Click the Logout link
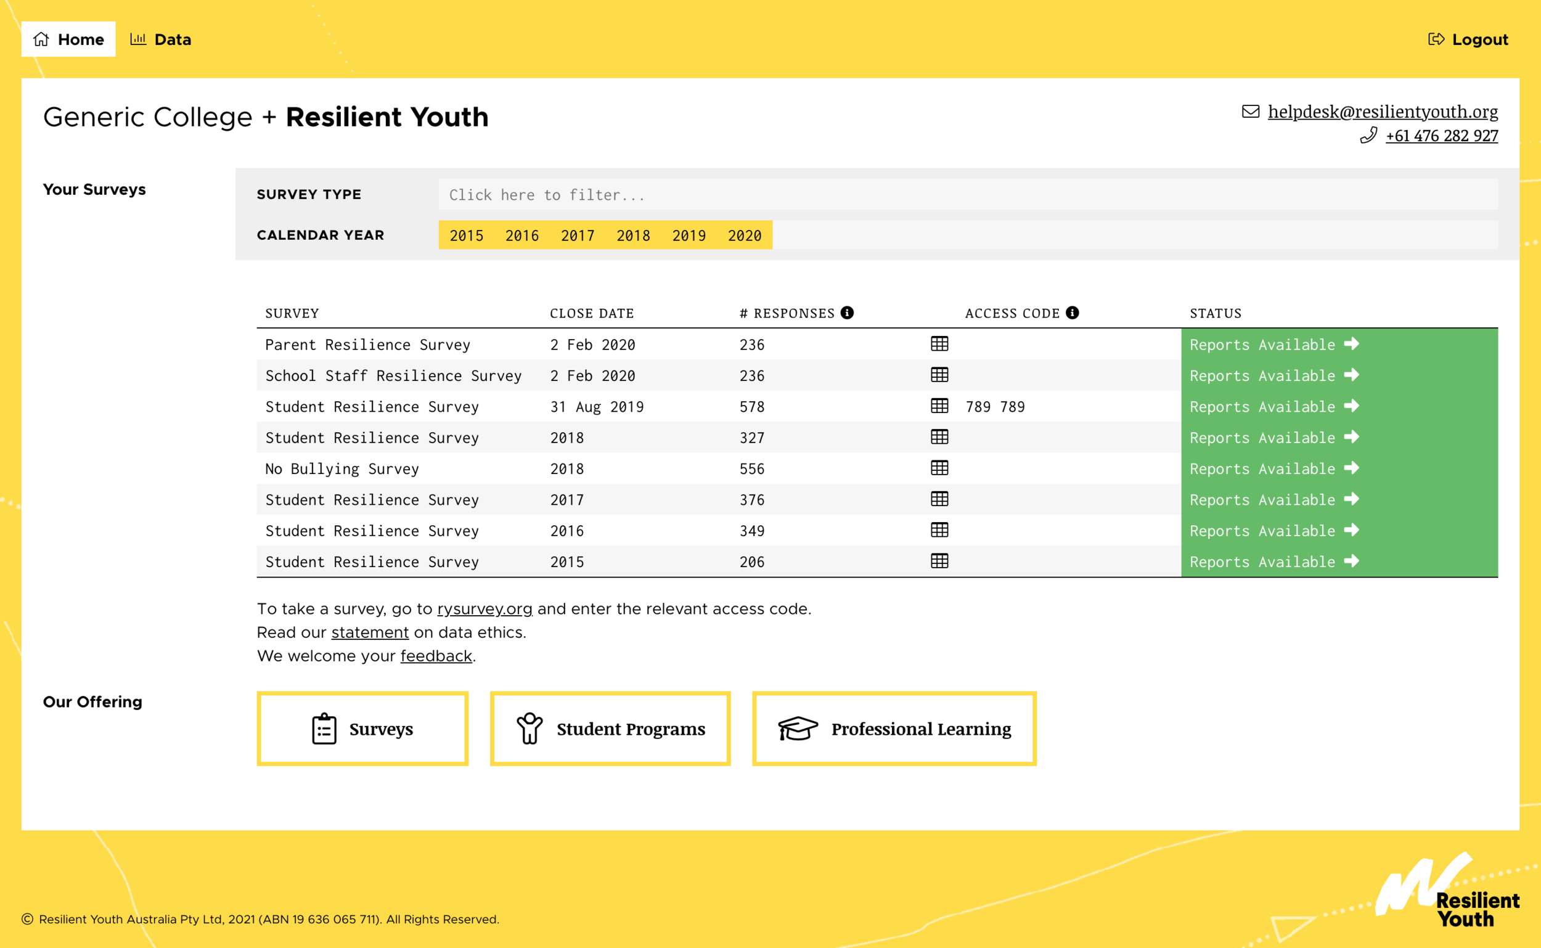The image size is (1541, 948). pos(1468,39)
